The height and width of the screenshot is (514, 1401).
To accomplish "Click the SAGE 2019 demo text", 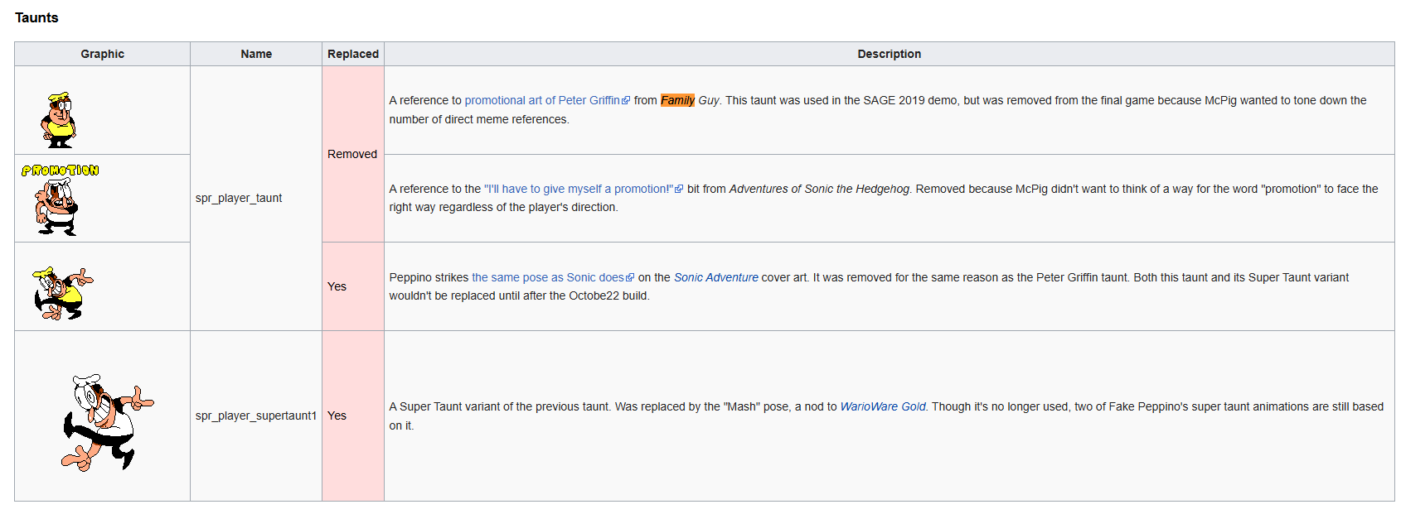I will pos(910,100).
